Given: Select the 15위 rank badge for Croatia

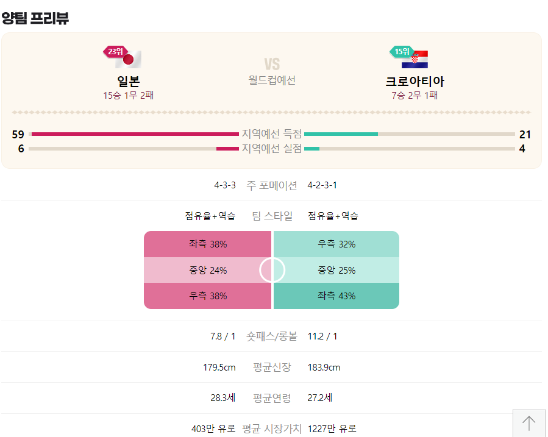Looking at the screenshot, I should click(401, 52).
